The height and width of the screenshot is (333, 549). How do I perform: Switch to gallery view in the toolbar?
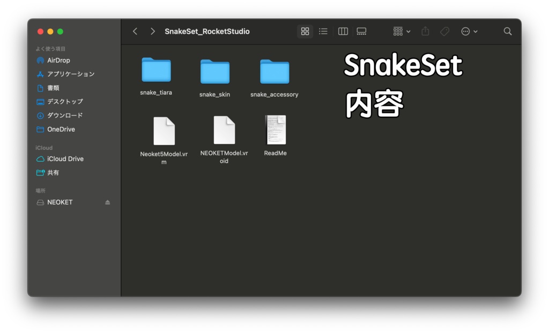tap(361, 31)
